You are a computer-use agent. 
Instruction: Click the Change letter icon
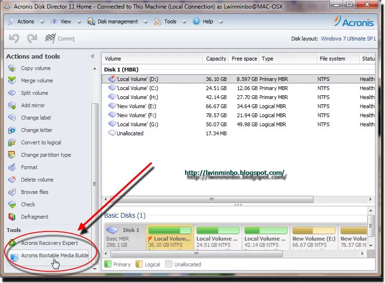click(12, 130)
